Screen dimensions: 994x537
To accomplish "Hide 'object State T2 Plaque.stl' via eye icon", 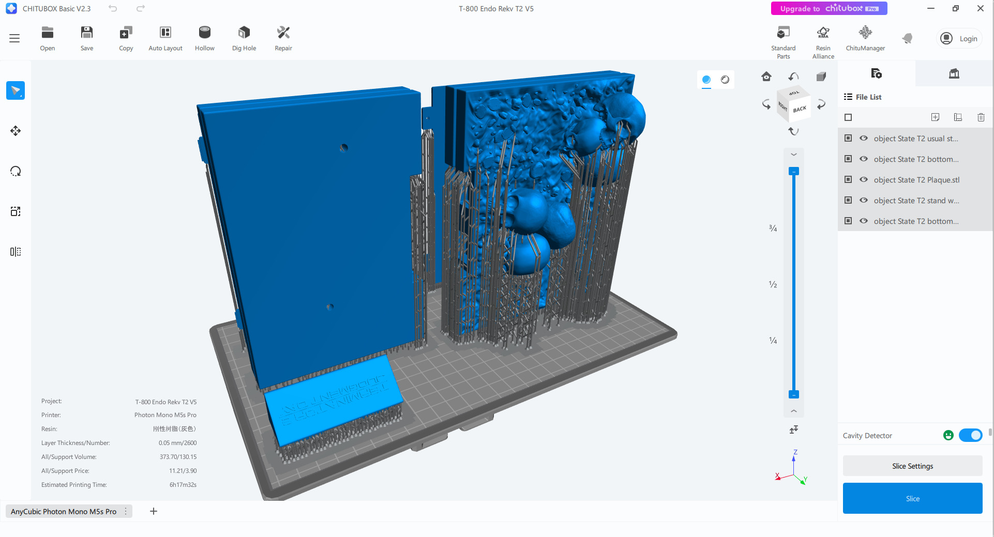I will [x=864, y=179].
